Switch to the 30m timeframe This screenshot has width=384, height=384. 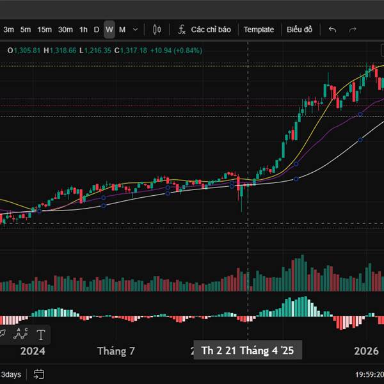65,29
